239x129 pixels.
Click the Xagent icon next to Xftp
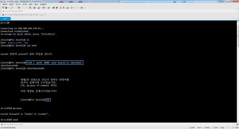[x=57, y=8]
